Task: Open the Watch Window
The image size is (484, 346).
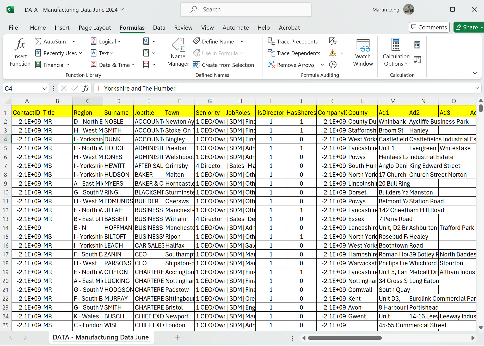Action: (x=363, y=52)
